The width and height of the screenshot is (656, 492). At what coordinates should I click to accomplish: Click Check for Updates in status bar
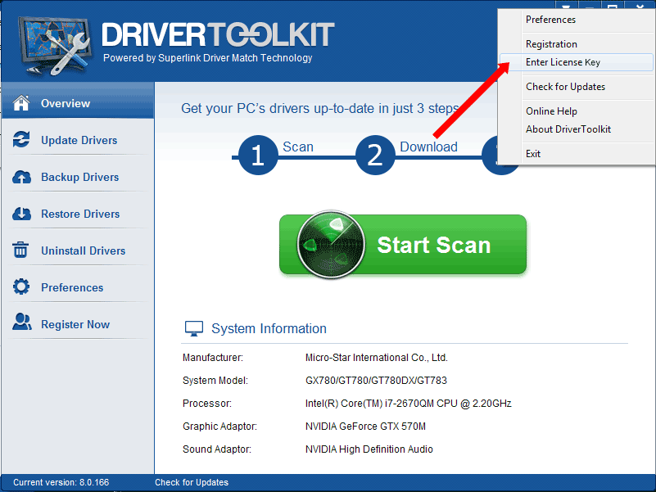[x=192, y=482]
